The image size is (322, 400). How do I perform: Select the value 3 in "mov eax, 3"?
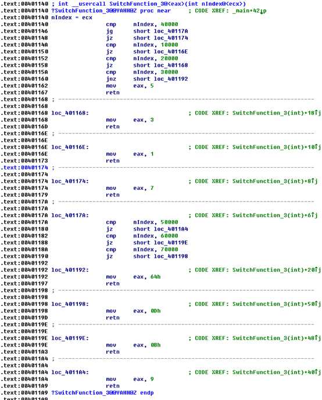click(152, 120)
